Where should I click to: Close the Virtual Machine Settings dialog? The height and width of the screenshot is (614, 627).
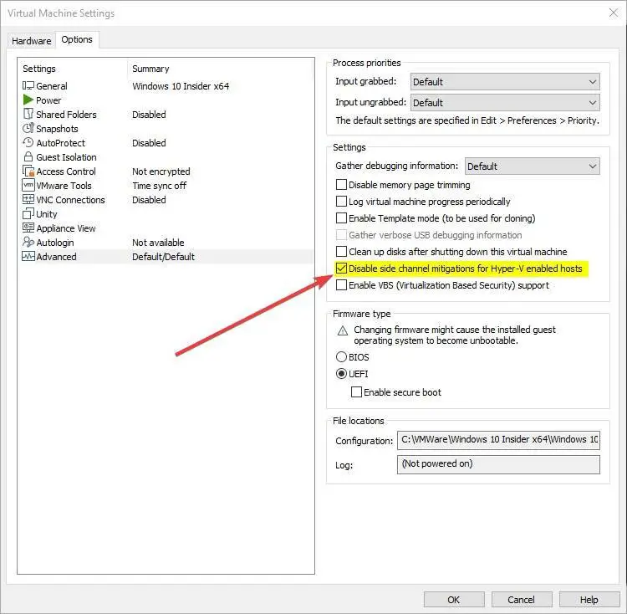click(x=613, y=13)
